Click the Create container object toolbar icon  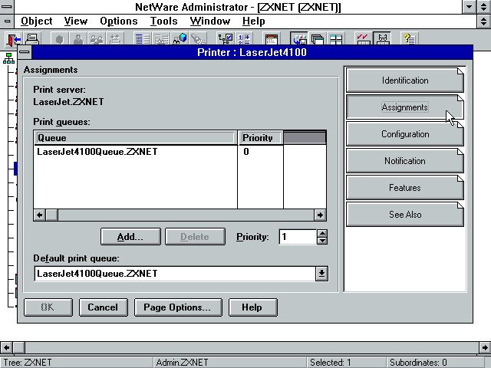point(60,39)
